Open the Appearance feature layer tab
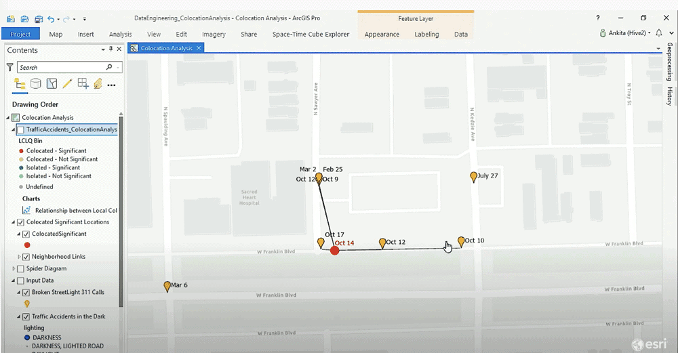Screen dimensions: 678x353 (382, 34)
